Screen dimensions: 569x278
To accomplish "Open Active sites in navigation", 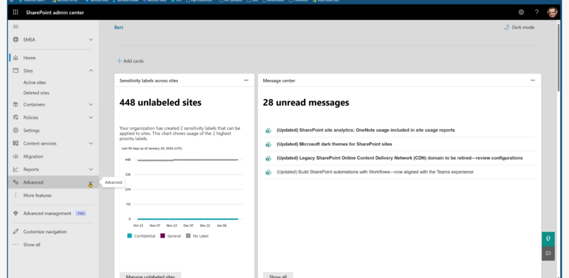I will (34, 83).
